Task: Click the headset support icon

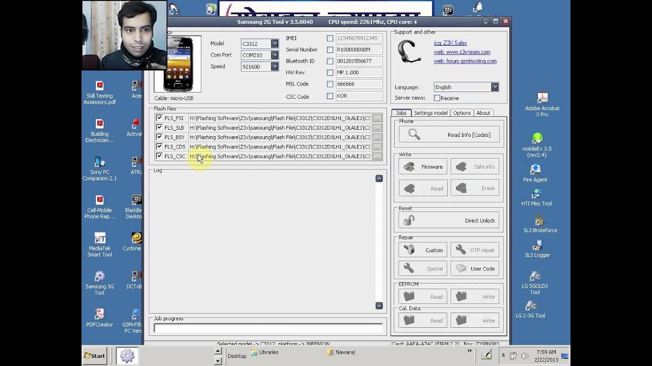Action: point(409,51)
